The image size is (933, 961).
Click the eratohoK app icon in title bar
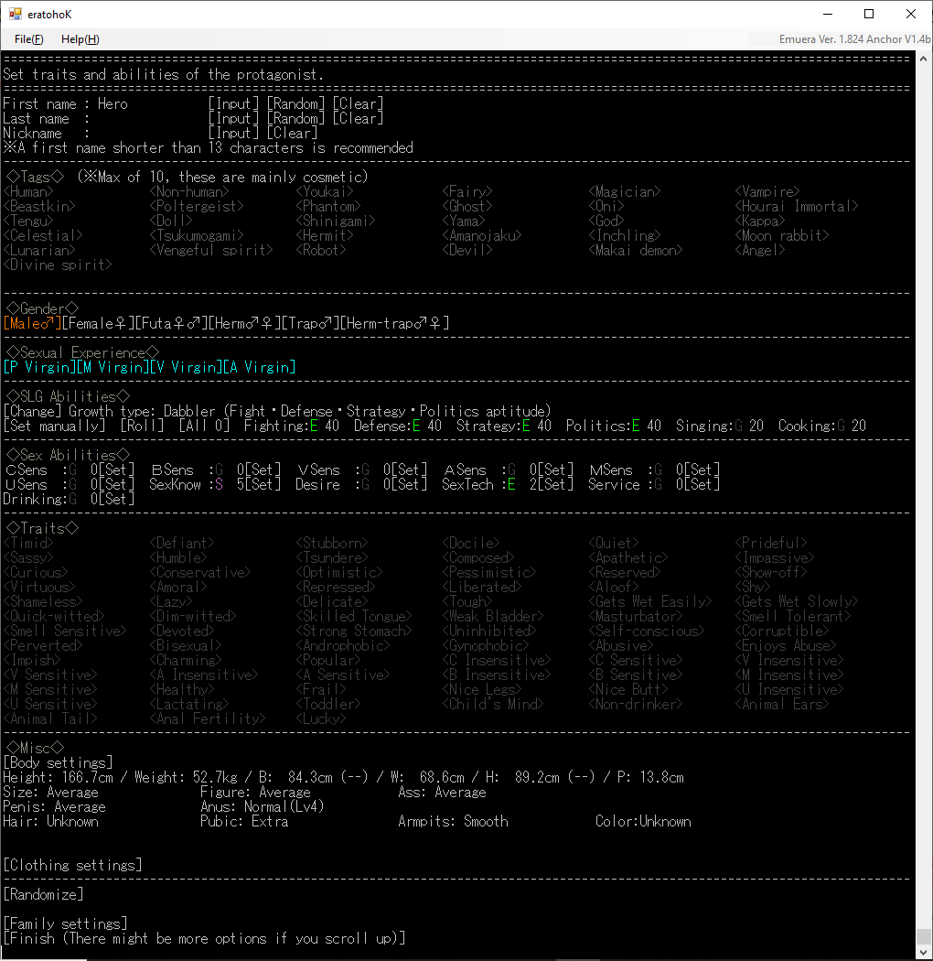[x=16, y=14]
